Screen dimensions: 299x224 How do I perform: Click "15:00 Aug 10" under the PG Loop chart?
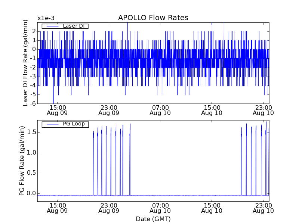click(x=212, y=208)
